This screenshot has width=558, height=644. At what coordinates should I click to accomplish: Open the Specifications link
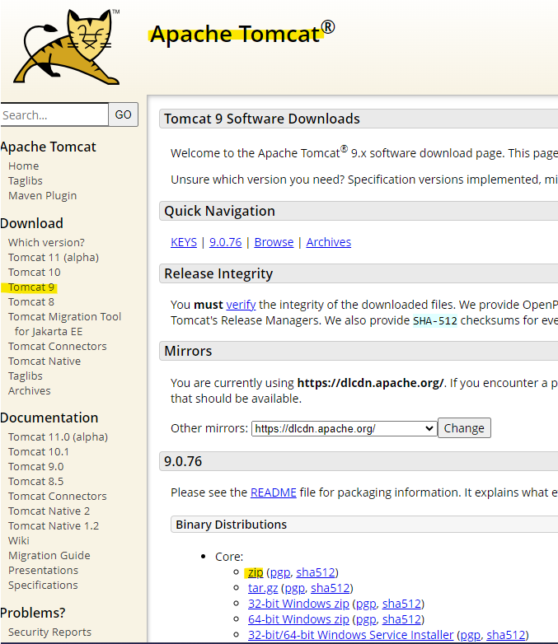pos(43,585)
